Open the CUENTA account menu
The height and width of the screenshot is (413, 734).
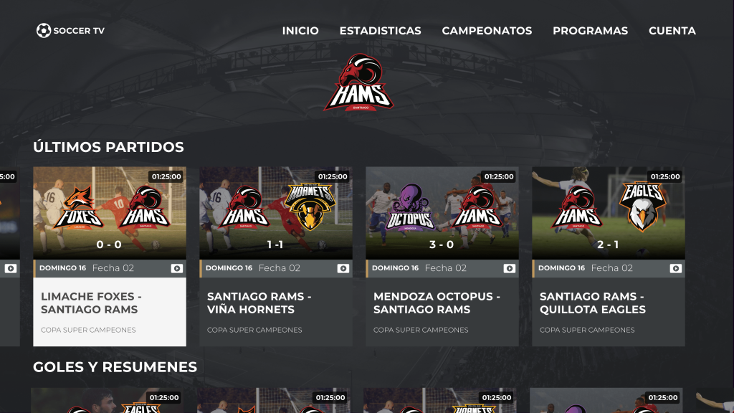click(672, 30)
